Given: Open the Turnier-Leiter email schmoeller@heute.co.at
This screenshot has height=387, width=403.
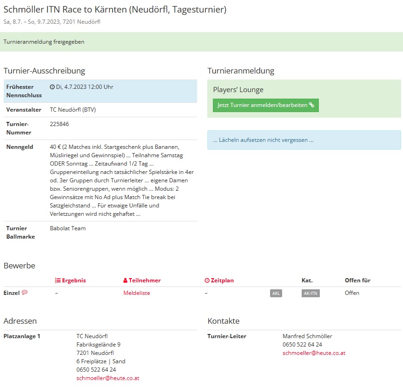Looking at the screenshot, I should pos(314,353).
